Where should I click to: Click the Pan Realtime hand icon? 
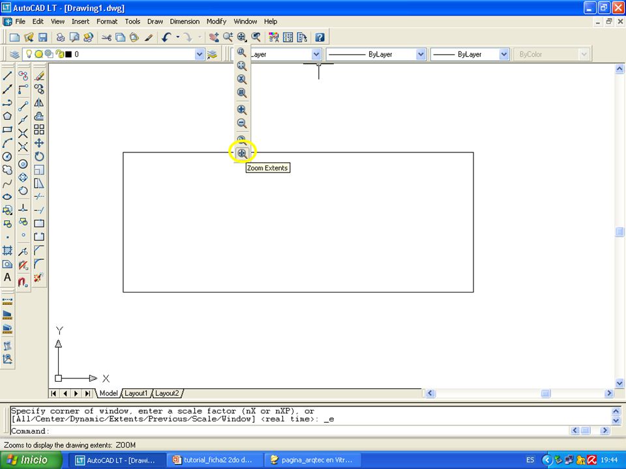pyautogui.click(x=214, y=38)
